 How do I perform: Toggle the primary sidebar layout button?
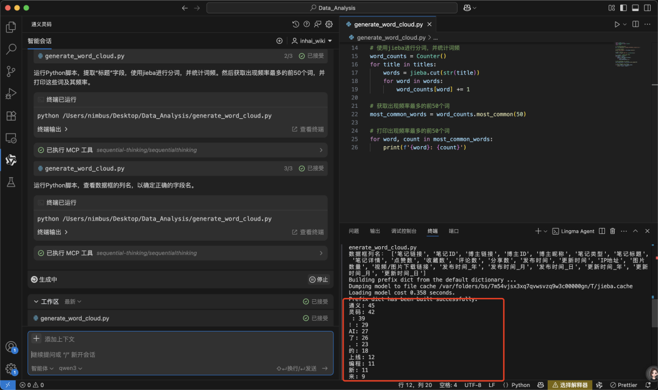tap(623, 8)
